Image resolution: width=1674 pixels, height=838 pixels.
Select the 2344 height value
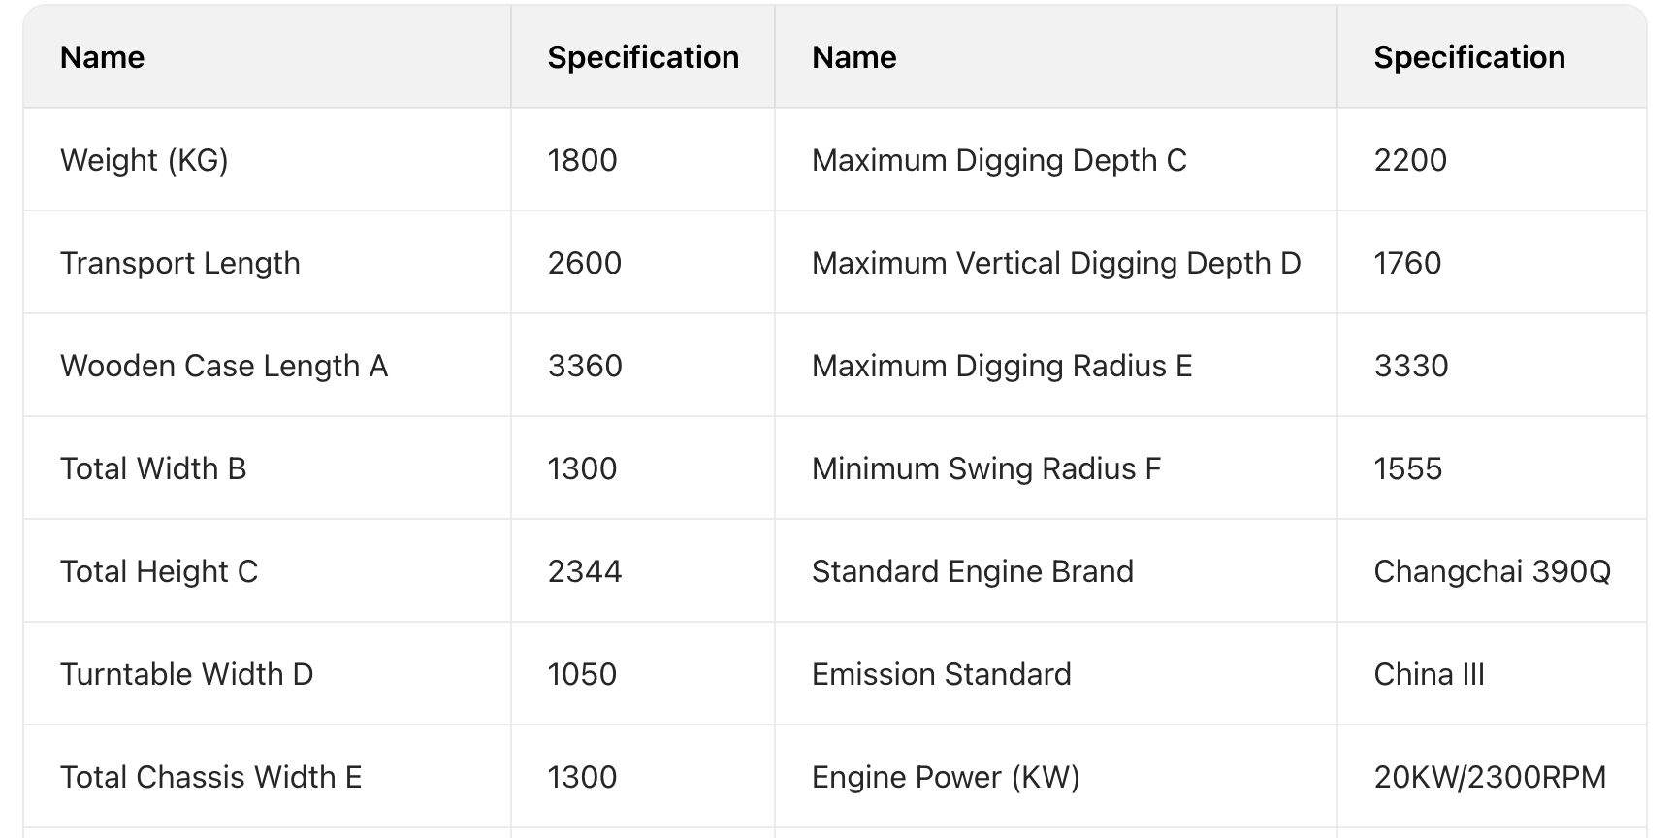click(585, 571)
